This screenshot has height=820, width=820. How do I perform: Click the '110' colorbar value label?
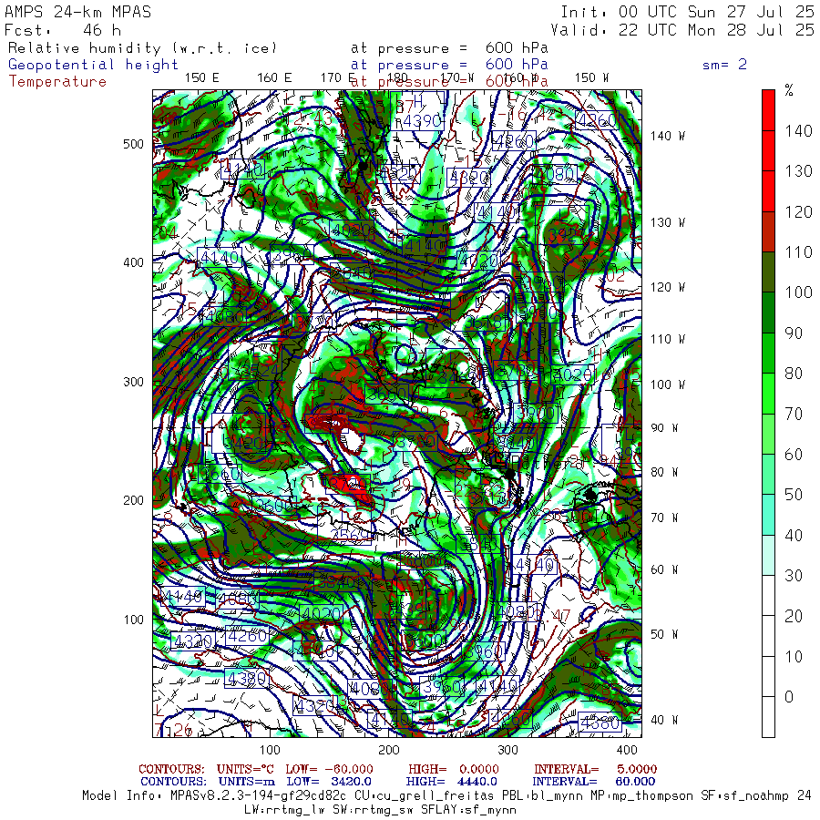tap(798, 252)
